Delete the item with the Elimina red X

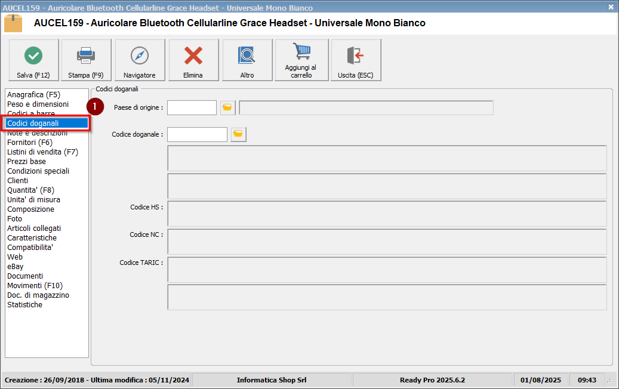pyautogui.click(x=193, y=60)
